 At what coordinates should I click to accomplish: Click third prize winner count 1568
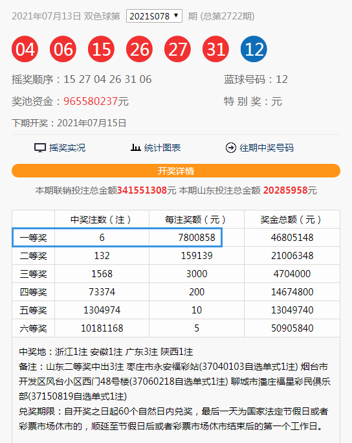tap(102, 274)
